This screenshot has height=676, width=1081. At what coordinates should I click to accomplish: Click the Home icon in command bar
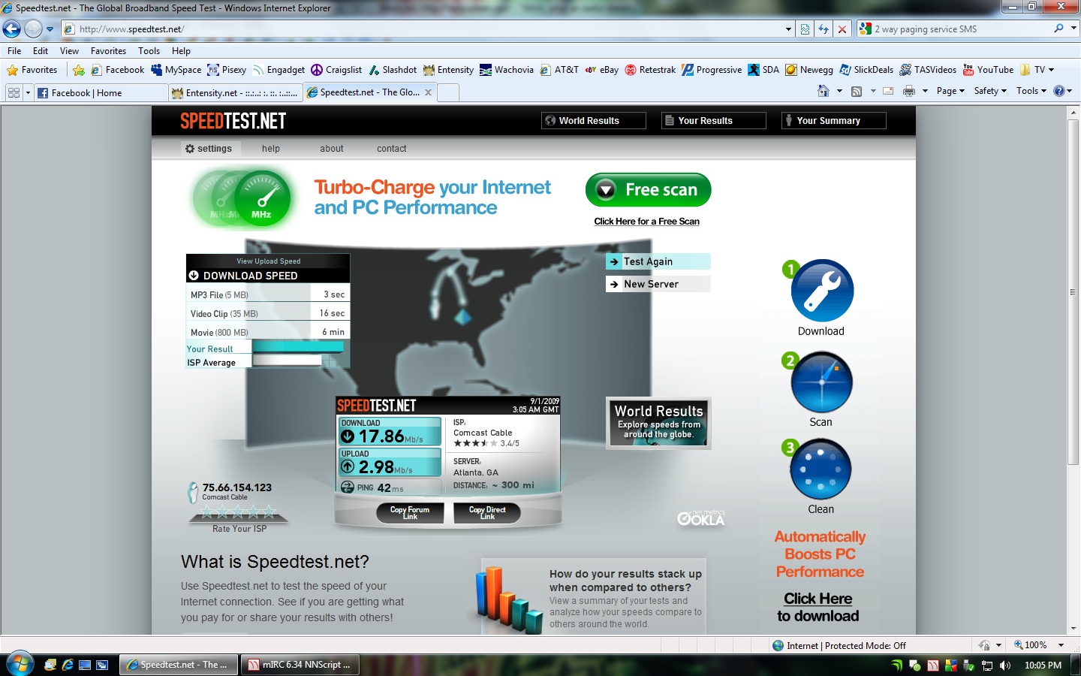point(824,91)
